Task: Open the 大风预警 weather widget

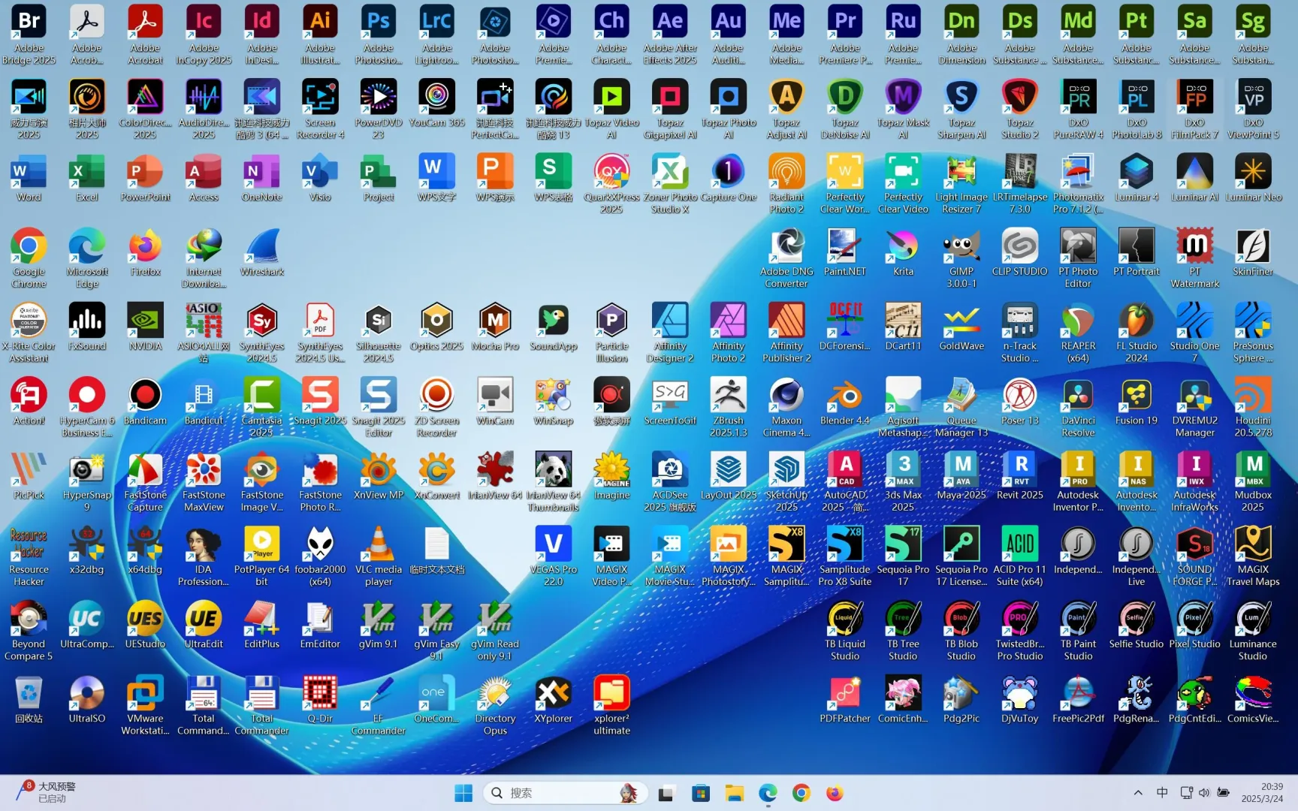Action: (47, 792)
